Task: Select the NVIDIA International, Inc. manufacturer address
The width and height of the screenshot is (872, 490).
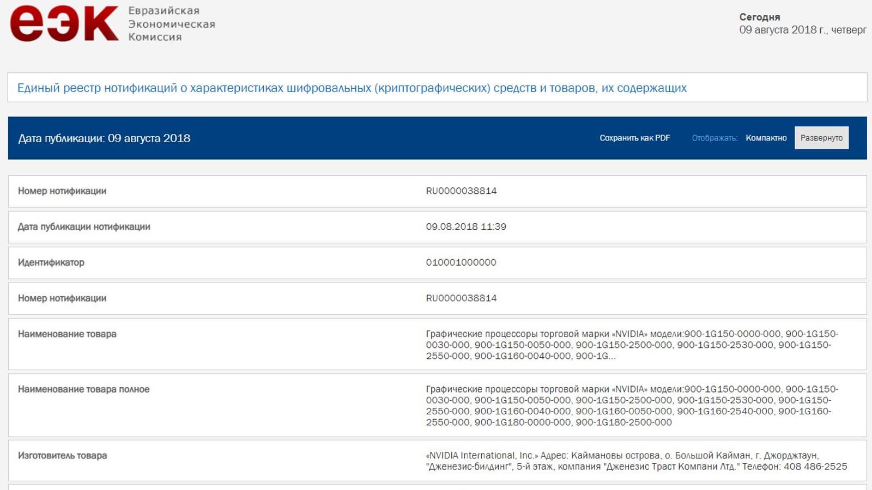Action: click(x=637, y=461)
